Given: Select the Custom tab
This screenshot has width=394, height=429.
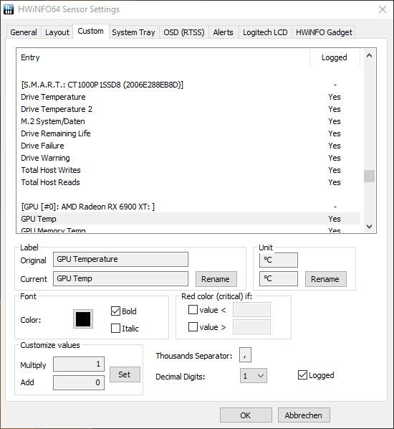Looking at the screenshot, I should click(x=91, y=31).
